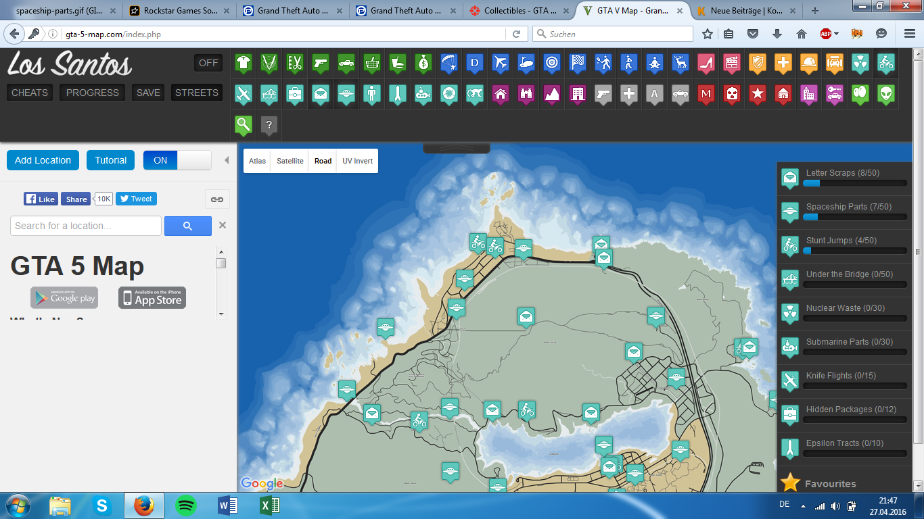Toggle Nuclear Waste radiation filter in toolbar
924x519 pixels.
pyautogui.click(x=860, y=64)
